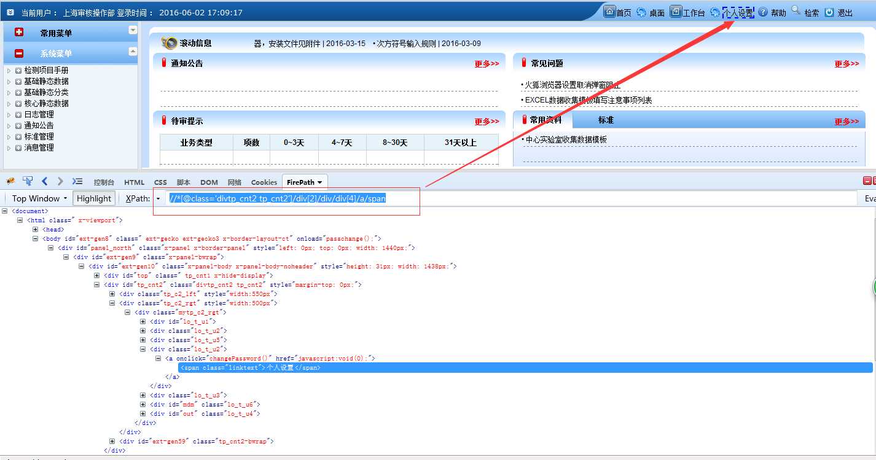This screenshot has width=876, height=460.
Task: Click the collapse icon beside 当前用户
Action: pyautogui.click(x=10, y=12)
